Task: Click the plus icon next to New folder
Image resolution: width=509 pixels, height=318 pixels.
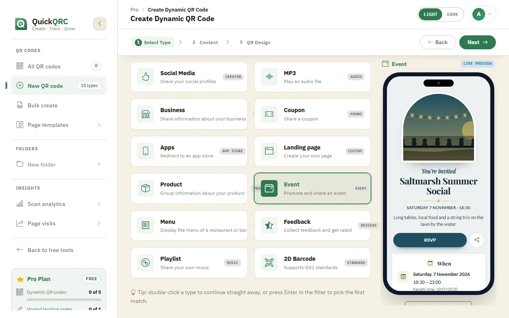Action: tap(99, 164)
